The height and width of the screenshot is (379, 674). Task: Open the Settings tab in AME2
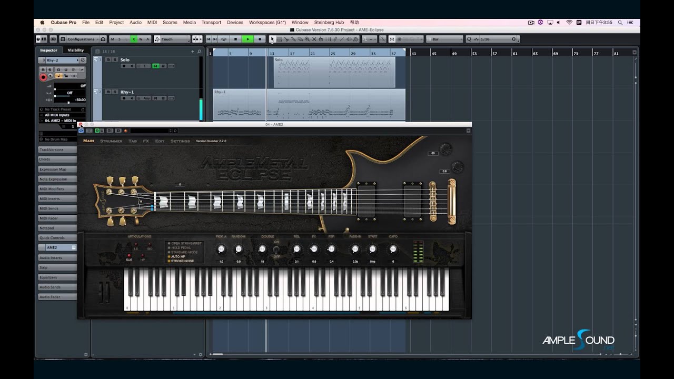point(180,141)
